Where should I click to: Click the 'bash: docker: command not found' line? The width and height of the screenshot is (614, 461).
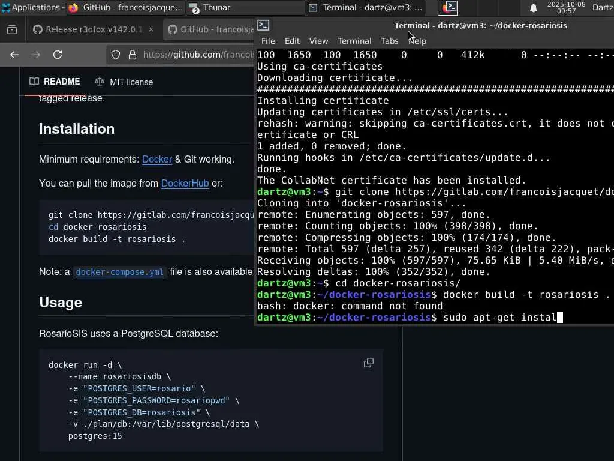(350, 306)
